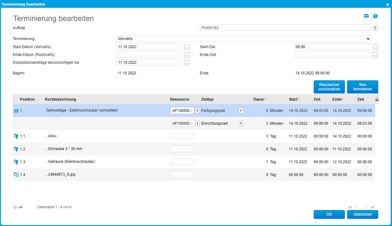This screenshot has width=392, height=226.
Task: Open time picker for Ende-Zeit
Action: point(375,55)
